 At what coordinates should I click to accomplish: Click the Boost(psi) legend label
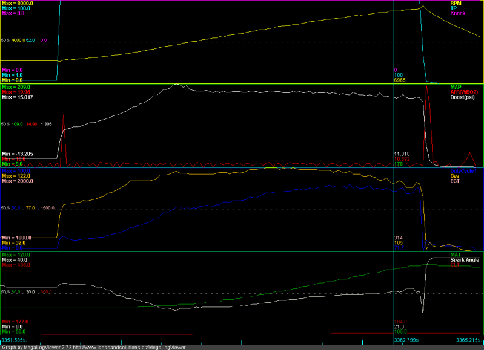(462, 97)
